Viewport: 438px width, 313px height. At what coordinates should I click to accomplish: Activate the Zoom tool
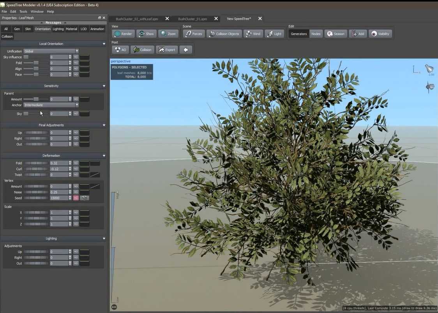coord(168,34)
